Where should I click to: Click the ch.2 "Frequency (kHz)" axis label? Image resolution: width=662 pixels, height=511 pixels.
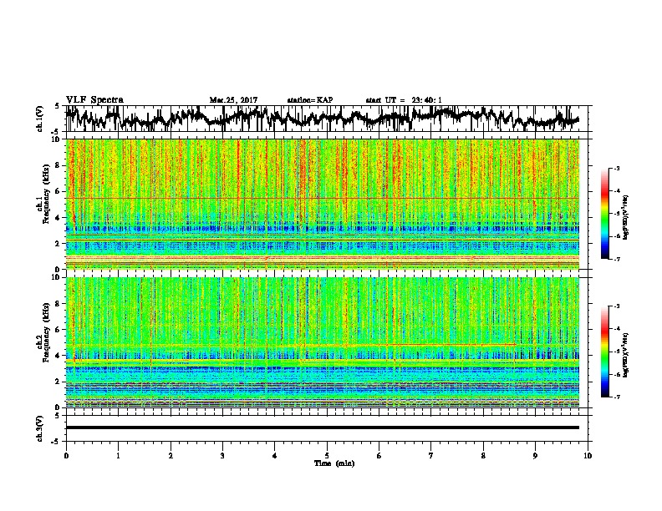(x=47, y=332)
